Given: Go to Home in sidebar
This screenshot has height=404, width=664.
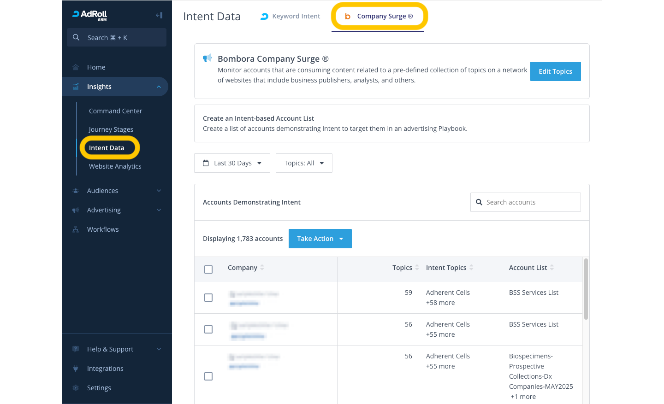Looking at the screenshot, I should tap(96, 67).
